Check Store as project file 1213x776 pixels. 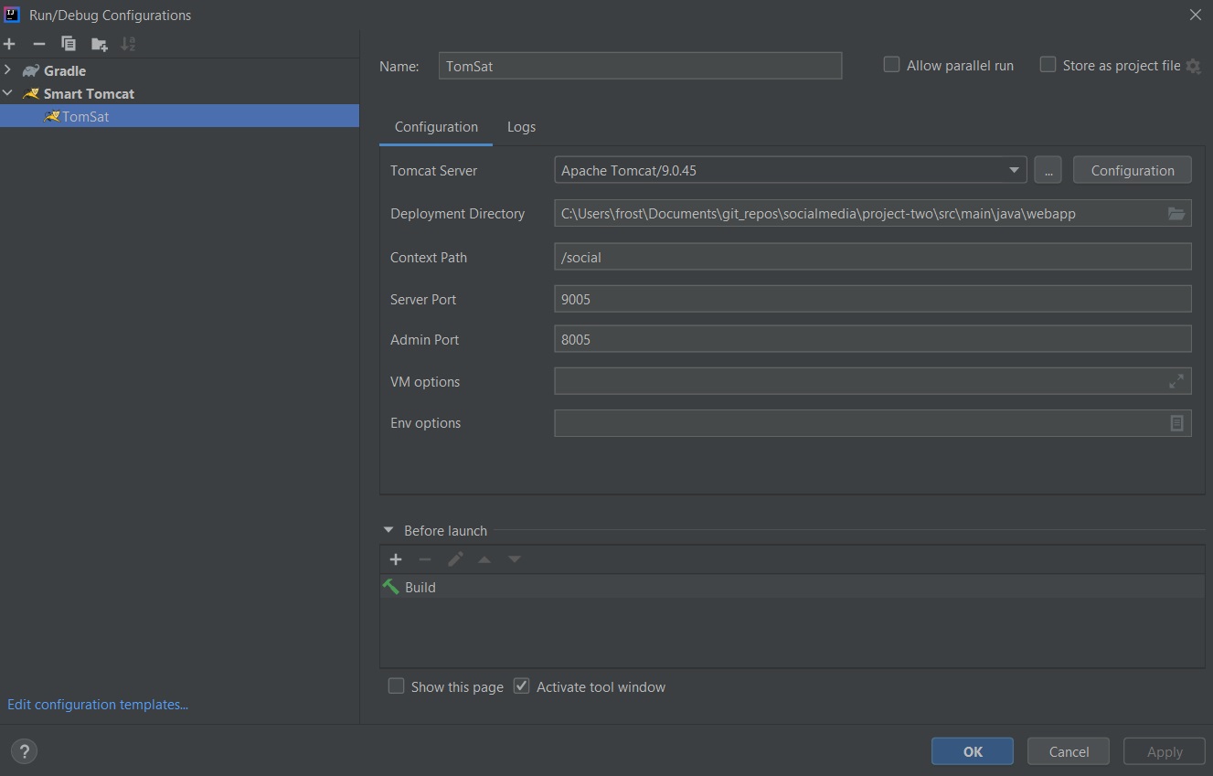[x=1047, y=65]
